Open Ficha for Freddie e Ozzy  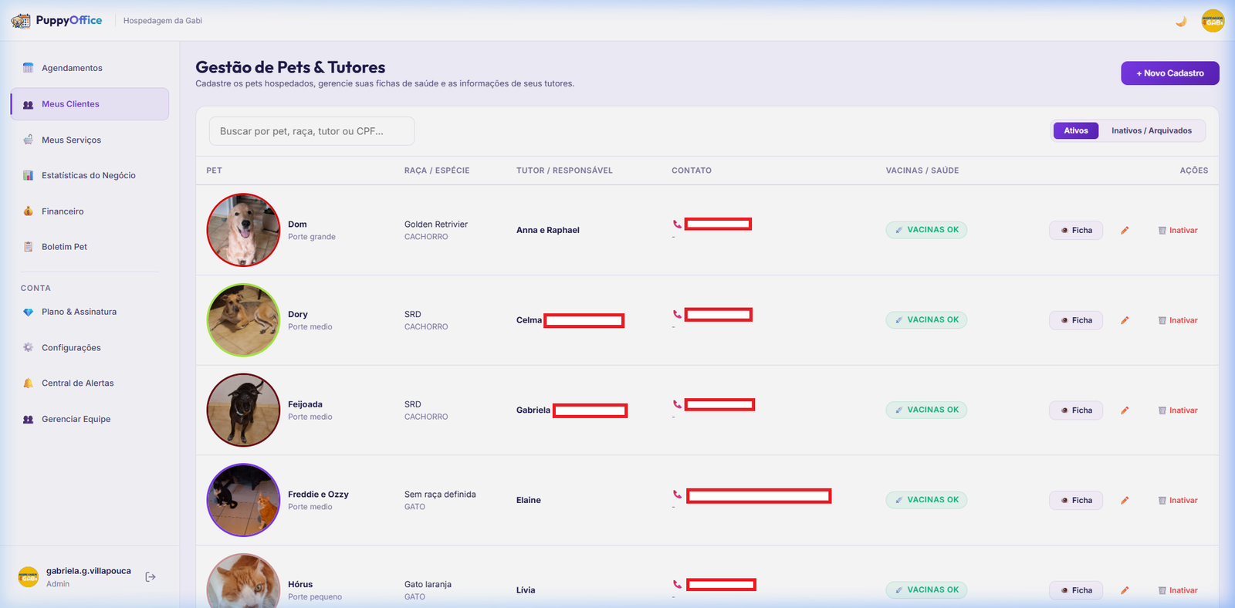pyautogui.click(x=1076, y=501)
